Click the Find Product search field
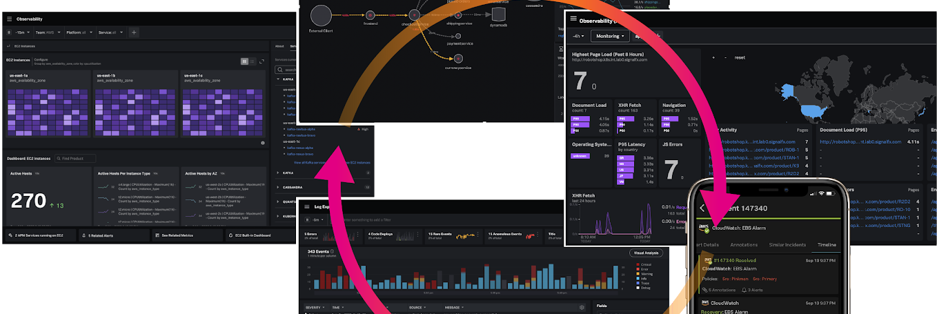The height and width of the screenshot is (314, 937). click(x=75, y=159)
